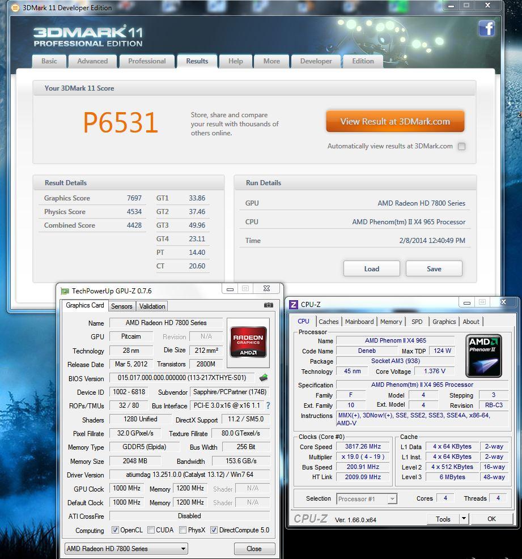This screenshot has width=522, height=559.
Task: Toggle the DirectCompute 5.0 checkbox
Action: [213, 530]
